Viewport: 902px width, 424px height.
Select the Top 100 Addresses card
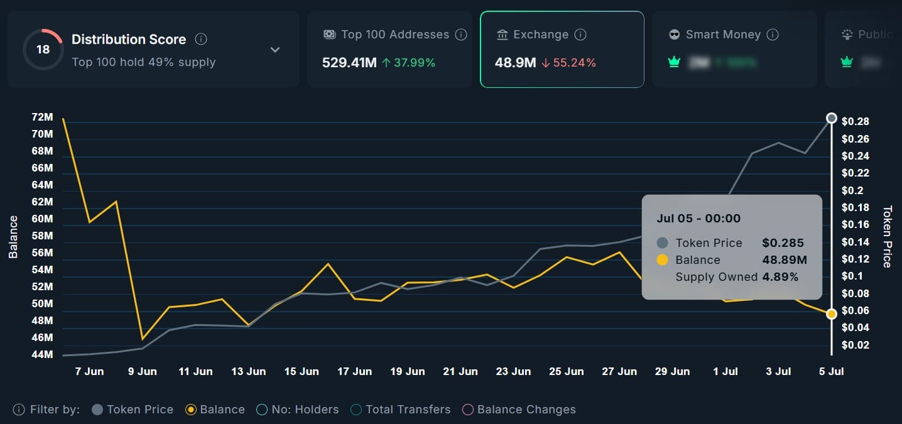click(389, 48)
